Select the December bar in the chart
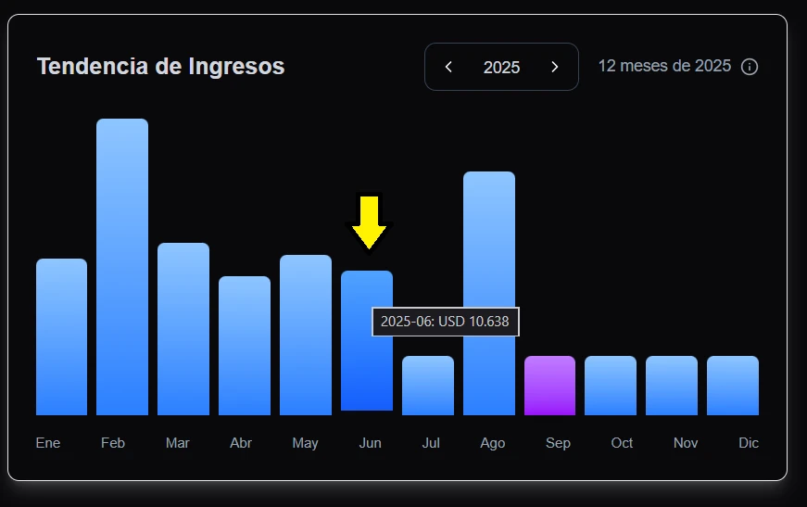The width and height of the screenshot is (807, 507). (733, 386)
